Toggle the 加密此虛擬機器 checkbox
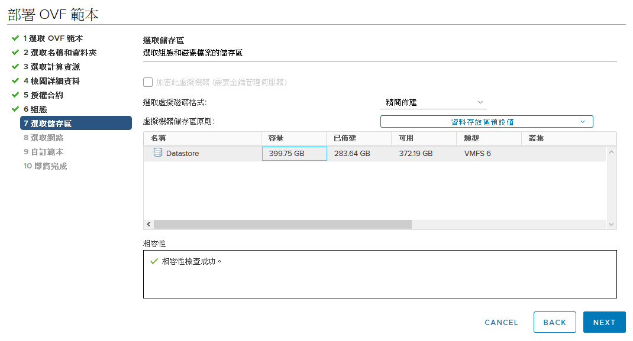 coord(148,82)
